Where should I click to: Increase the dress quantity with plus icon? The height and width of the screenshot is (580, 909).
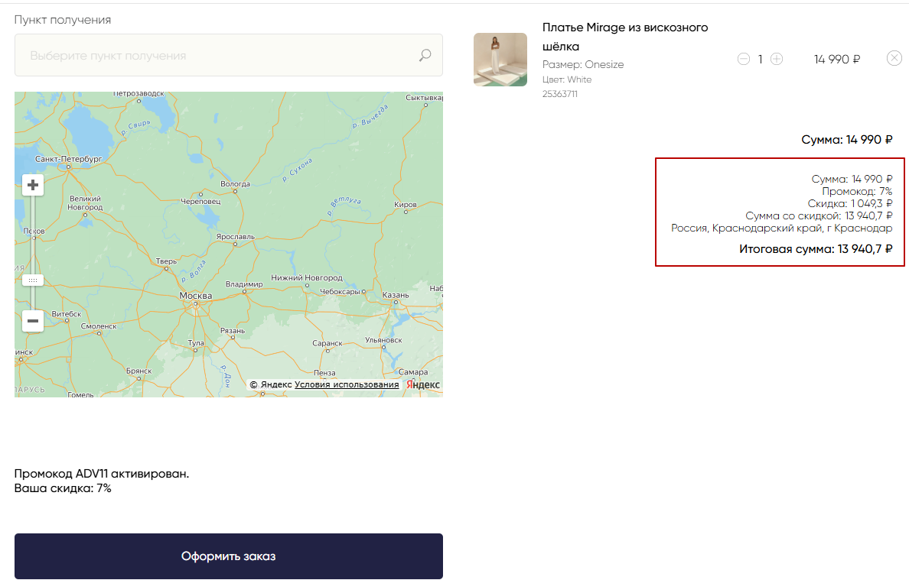pyautogui.click(x=777, y=59)
